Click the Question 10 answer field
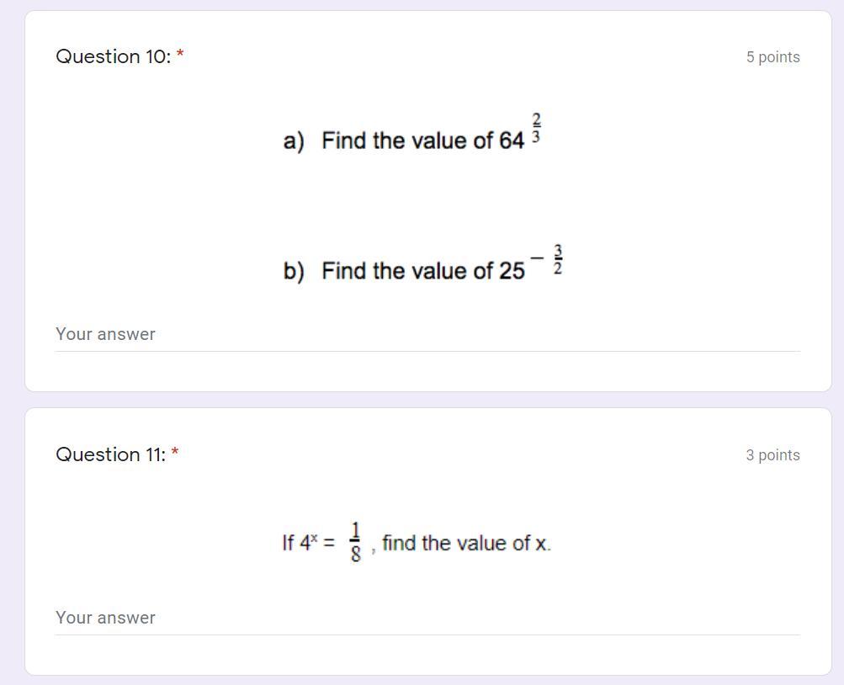Image resolution: width=844 pixels, height=685 pixels. (x=427, y=334)
